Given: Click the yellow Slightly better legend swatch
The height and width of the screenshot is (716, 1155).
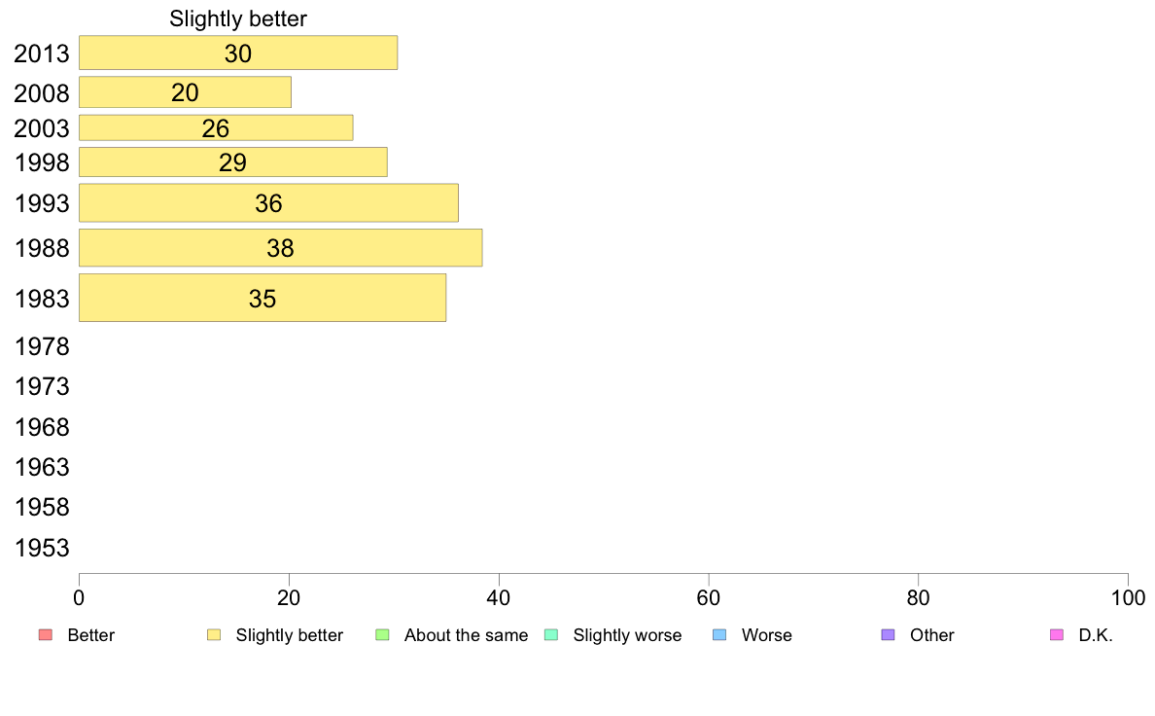Looking at the screenshot, I should [x=214, y=635].
